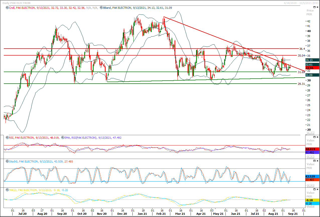Close the StochS indicator pane
The image size is (320, 217).
click(317, 161)
